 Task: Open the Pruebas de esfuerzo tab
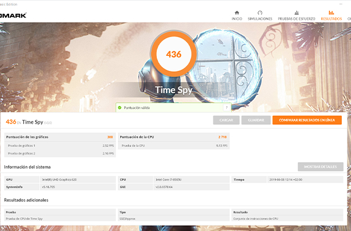click(296, 15)
